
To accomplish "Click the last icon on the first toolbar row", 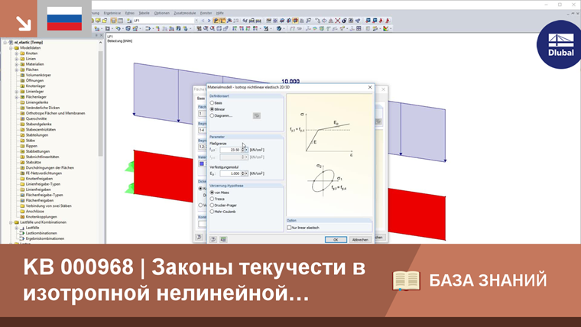I will click(x=388, y=21).
